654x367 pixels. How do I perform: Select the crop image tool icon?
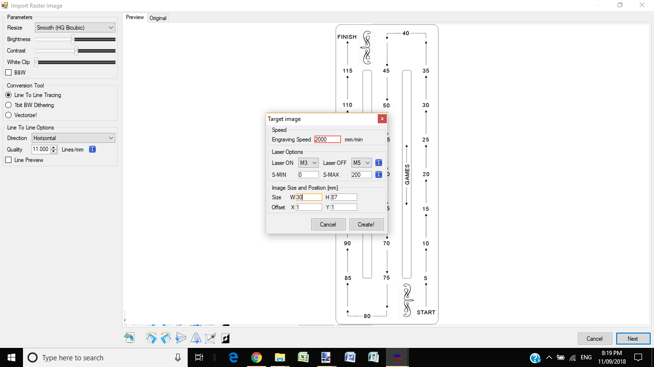[211, 338]
